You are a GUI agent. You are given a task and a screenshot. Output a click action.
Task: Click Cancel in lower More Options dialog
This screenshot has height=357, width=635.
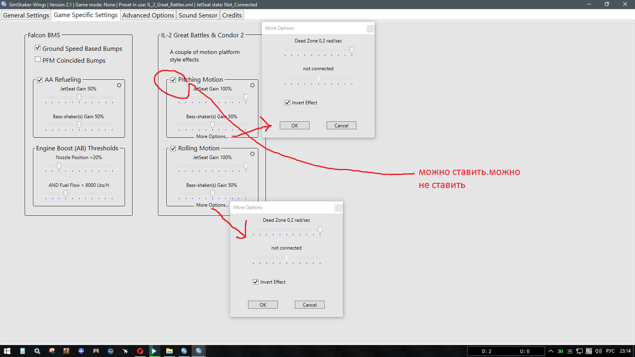(310, 305)
